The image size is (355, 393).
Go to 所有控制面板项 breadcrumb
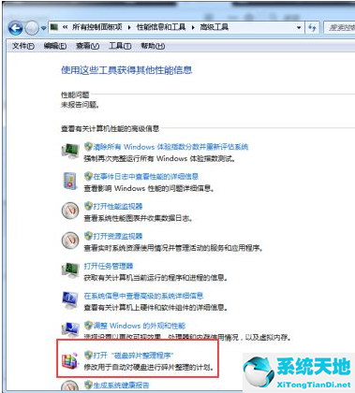(97, 27)
